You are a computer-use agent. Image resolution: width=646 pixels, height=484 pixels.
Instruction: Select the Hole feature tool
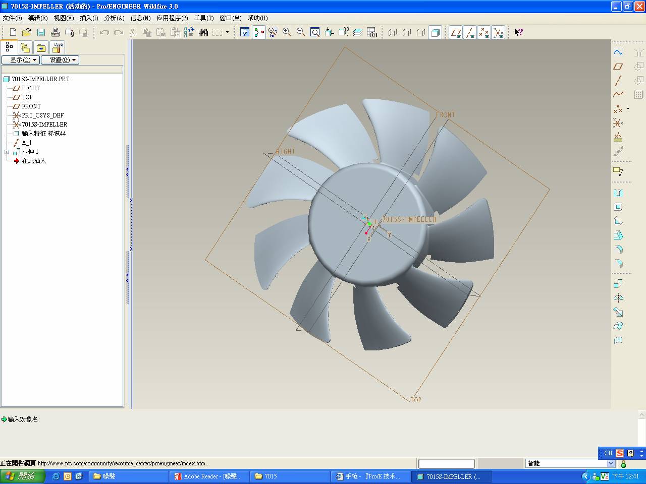(x=618, y=193)
